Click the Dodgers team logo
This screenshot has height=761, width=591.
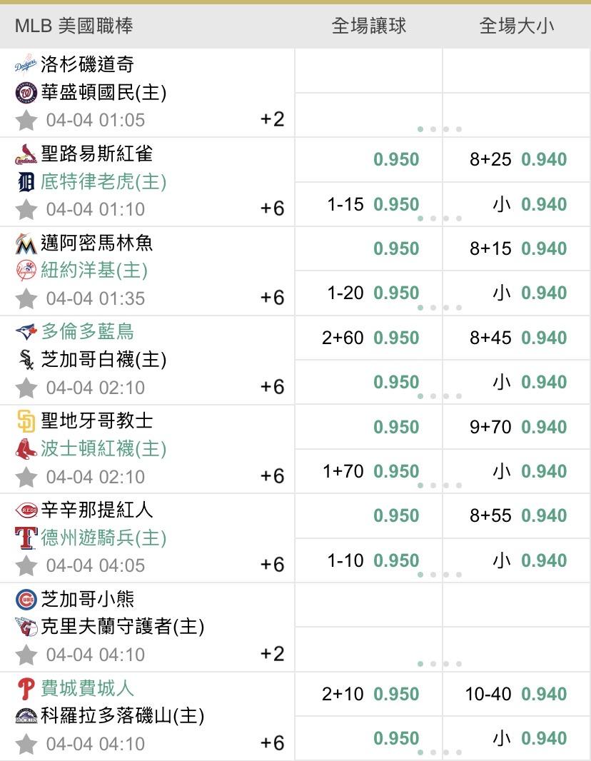tap(26, 65)
